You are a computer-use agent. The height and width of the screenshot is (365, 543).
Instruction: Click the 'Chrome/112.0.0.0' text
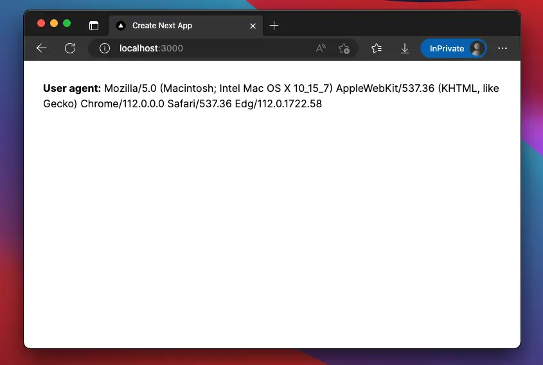(x=122, y=103)
